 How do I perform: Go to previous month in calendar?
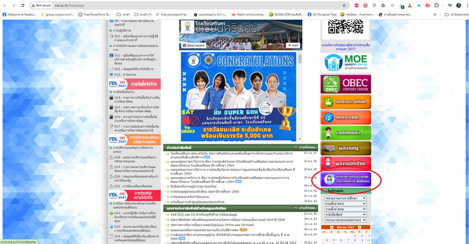pyautogui.click(x=331, y=227)
